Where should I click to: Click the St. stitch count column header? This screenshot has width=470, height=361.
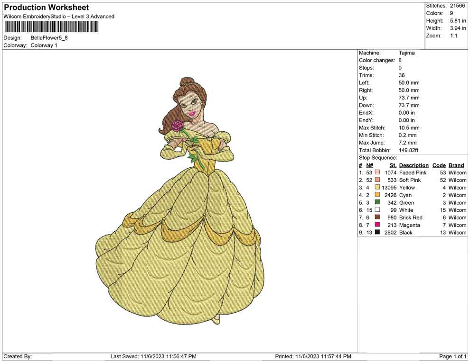click(393, 165)
